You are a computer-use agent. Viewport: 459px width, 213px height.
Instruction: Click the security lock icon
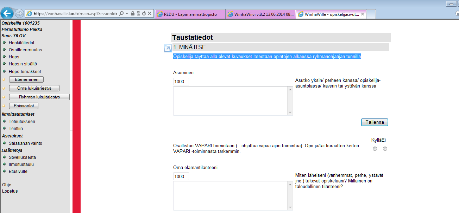pyautogui.click(x=132, y=14)
